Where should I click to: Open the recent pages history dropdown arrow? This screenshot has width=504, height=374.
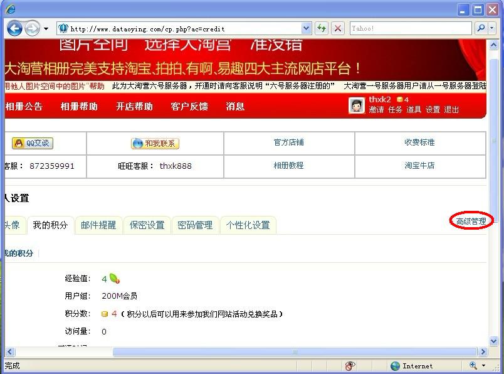tap(46, 29)
